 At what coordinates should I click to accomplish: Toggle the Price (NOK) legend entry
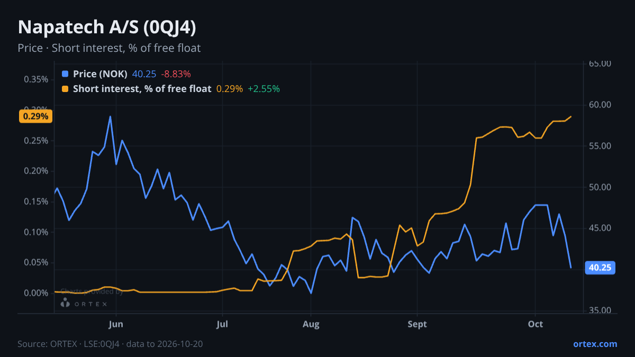(x=100, y=74)
